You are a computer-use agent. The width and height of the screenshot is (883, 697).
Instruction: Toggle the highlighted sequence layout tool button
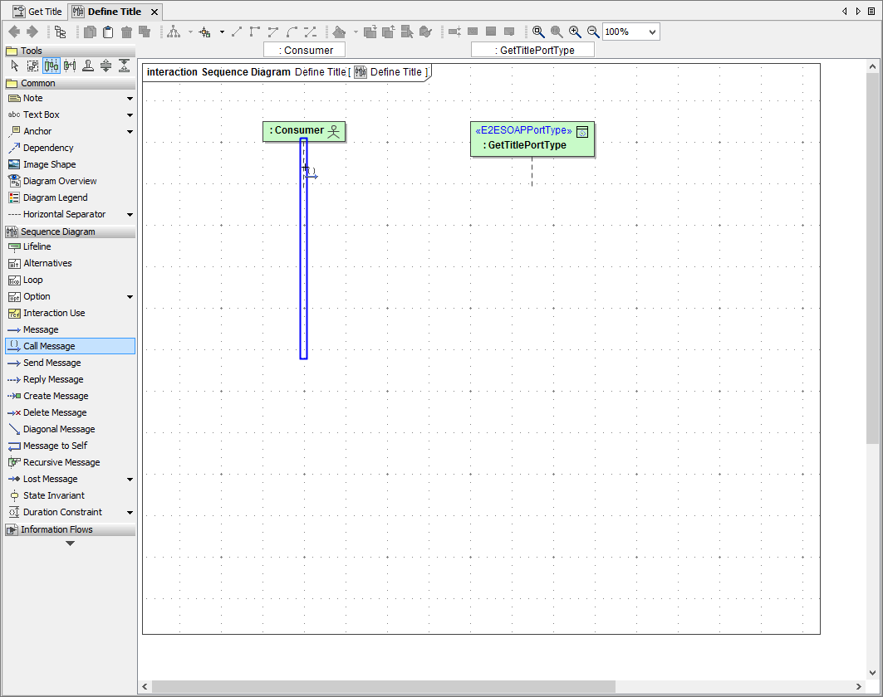(x=52, y=66)
